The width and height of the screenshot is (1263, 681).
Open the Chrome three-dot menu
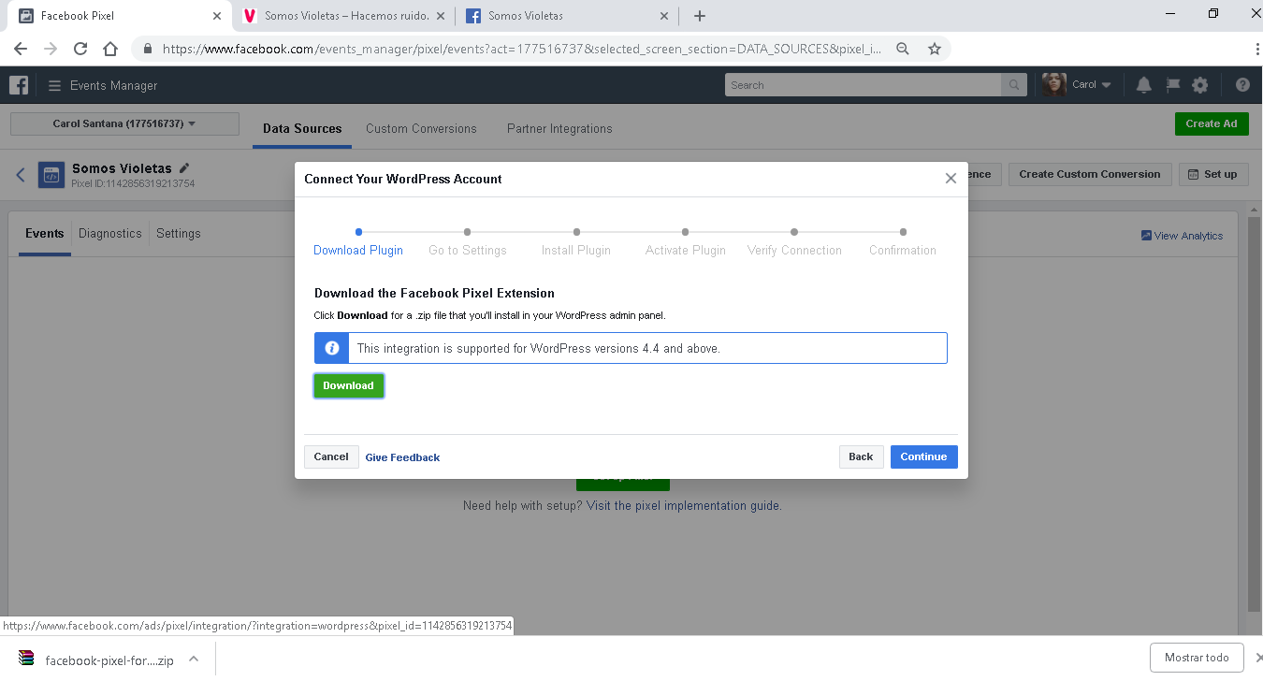tap(1257, 49)
